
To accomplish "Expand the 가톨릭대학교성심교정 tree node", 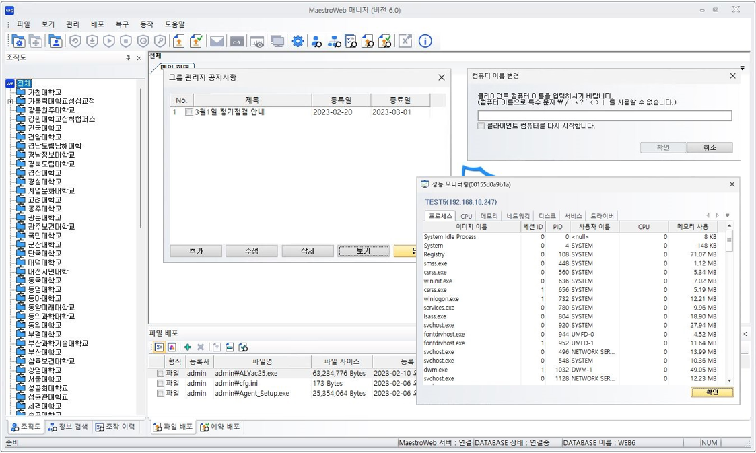I will [10, 102].
